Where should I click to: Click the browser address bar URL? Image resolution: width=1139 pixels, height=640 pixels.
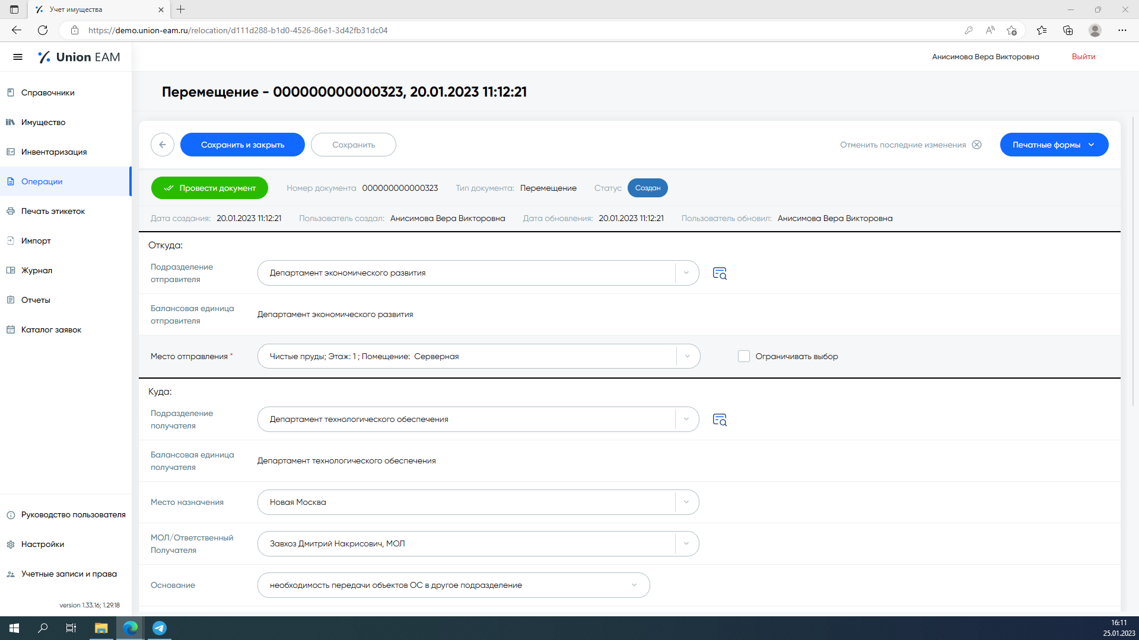pos(238,30)
